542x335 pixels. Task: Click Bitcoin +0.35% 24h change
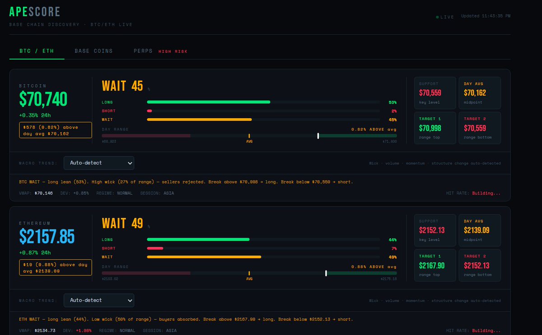click(x=35, y=115)
